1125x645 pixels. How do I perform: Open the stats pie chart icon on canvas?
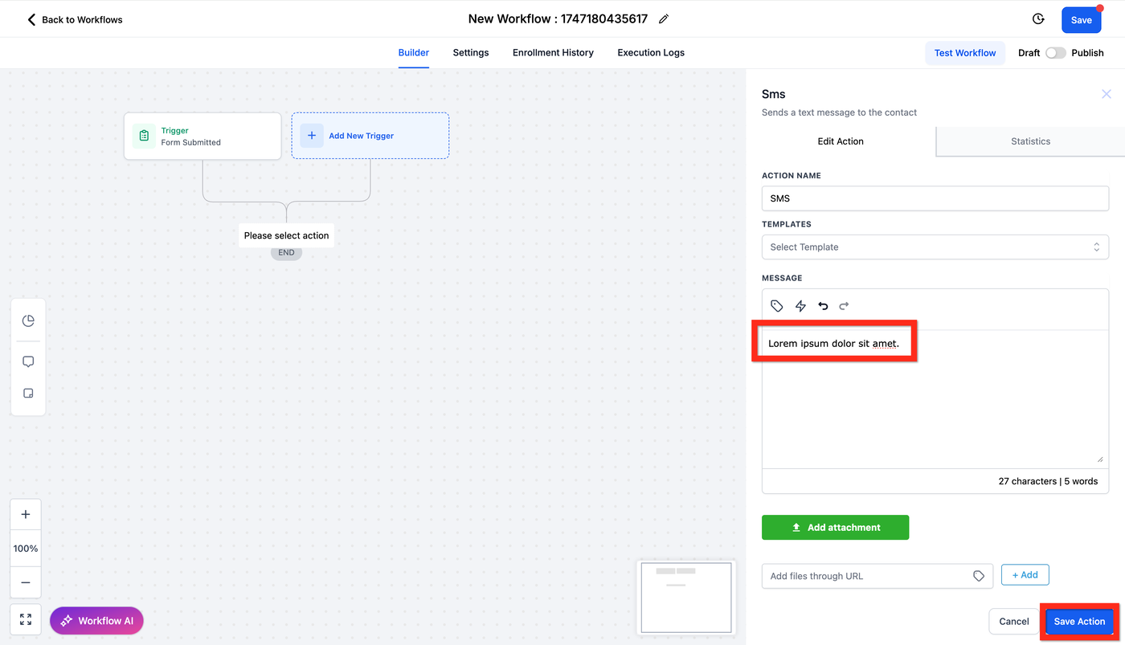tap(28, 321)
